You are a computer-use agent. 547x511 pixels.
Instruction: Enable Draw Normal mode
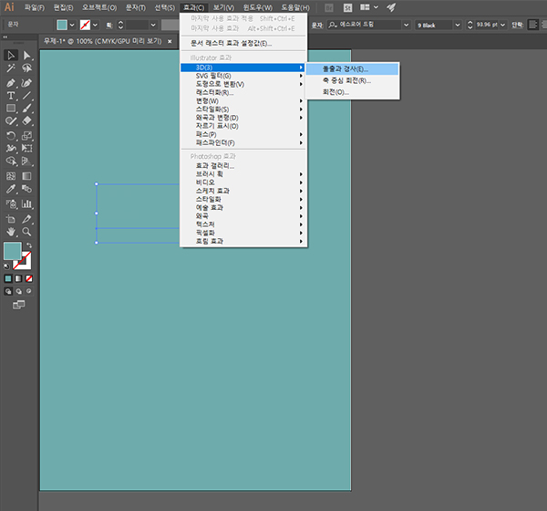pos(8,291)
